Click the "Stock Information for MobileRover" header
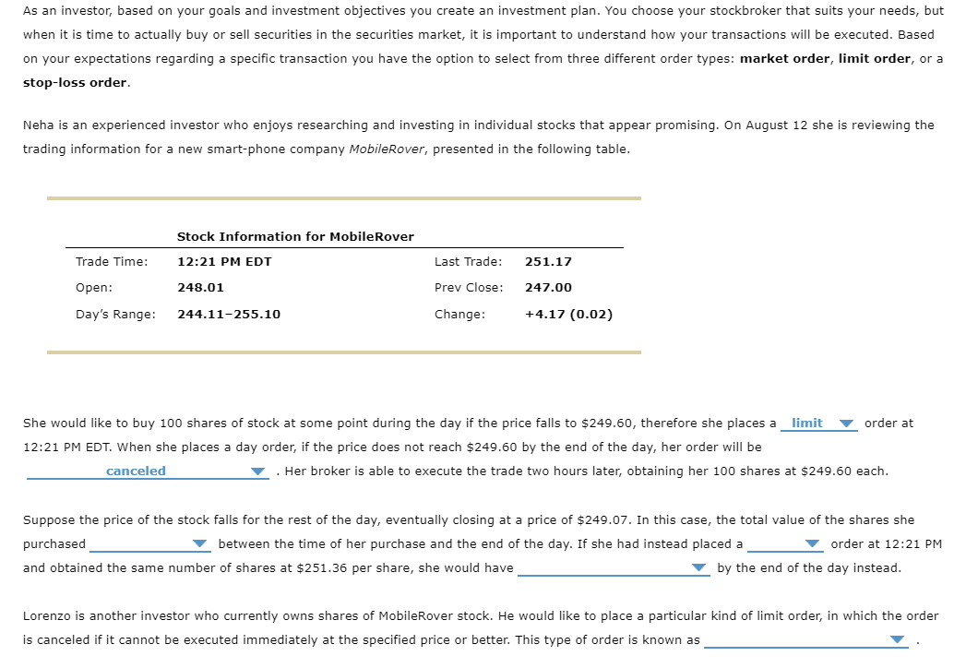 (296, 236)
